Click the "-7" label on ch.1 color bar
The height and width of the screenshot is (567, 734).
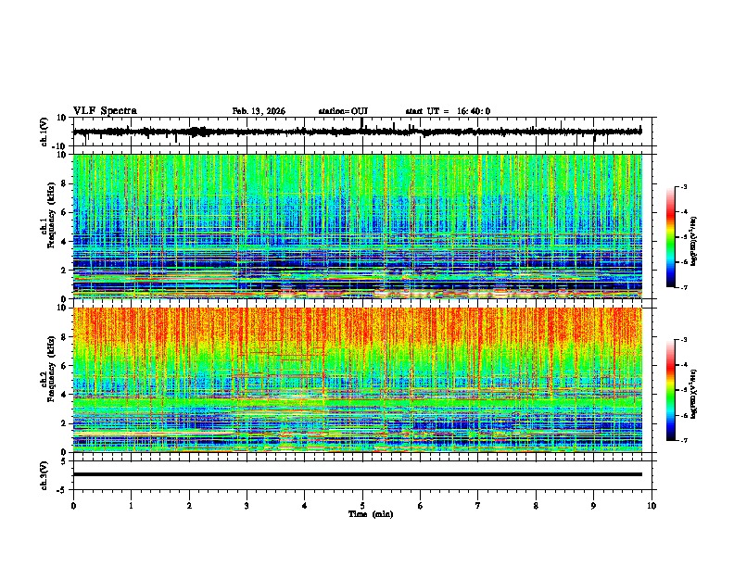(x=683, y=287)
